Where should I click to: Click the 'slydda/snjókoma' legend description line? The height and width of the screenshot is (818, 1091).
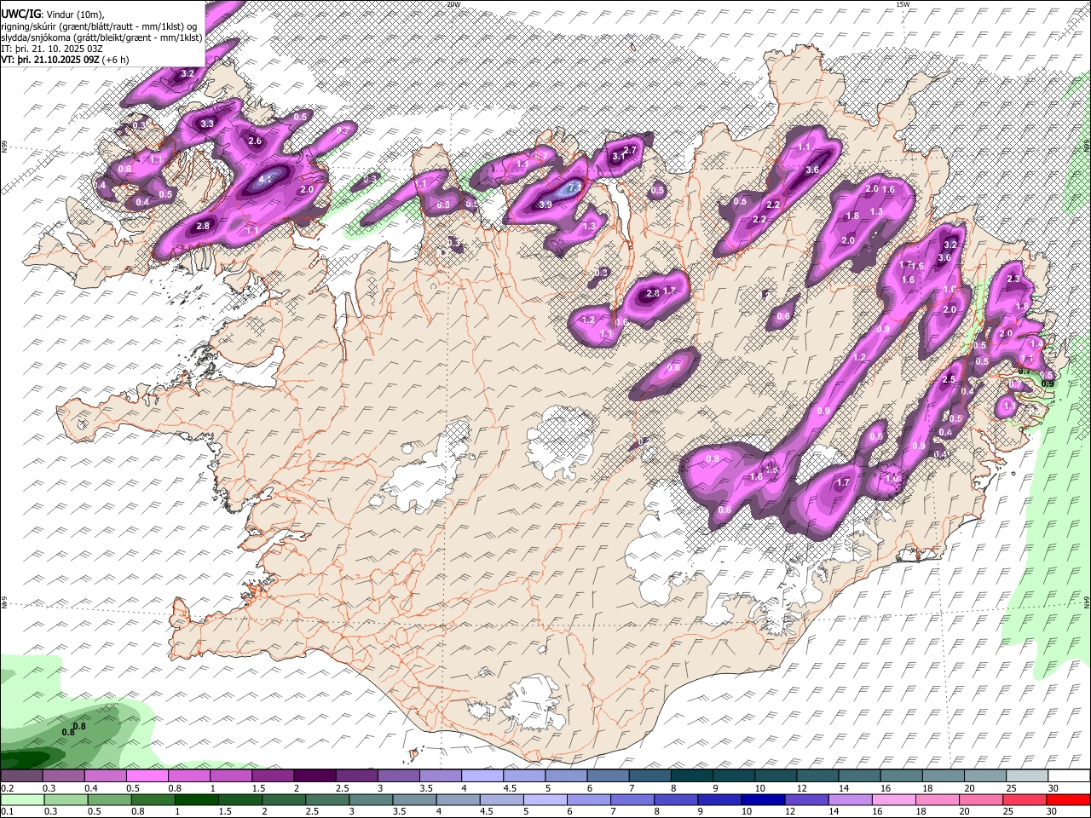(101, 37)
